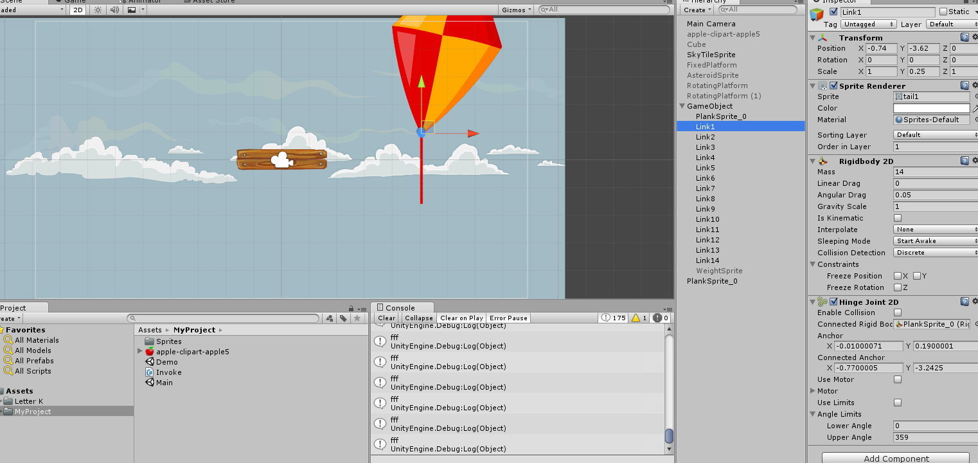Open Sprite Renderer help icon
978x463 pixels.
pyautogui.click(x=965, y=86)
